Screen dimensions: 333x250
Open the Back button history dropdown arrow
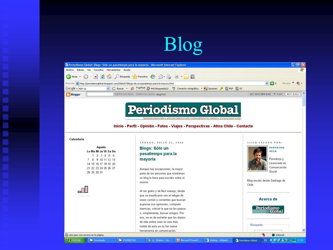point(80,76)
